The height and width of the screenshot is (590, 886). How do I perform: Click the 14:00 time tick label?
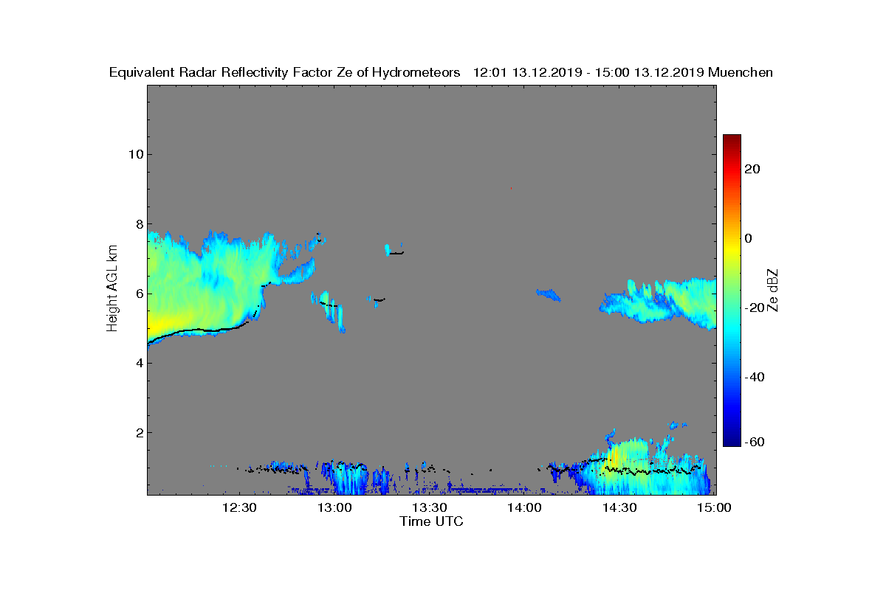pos(524,507)
